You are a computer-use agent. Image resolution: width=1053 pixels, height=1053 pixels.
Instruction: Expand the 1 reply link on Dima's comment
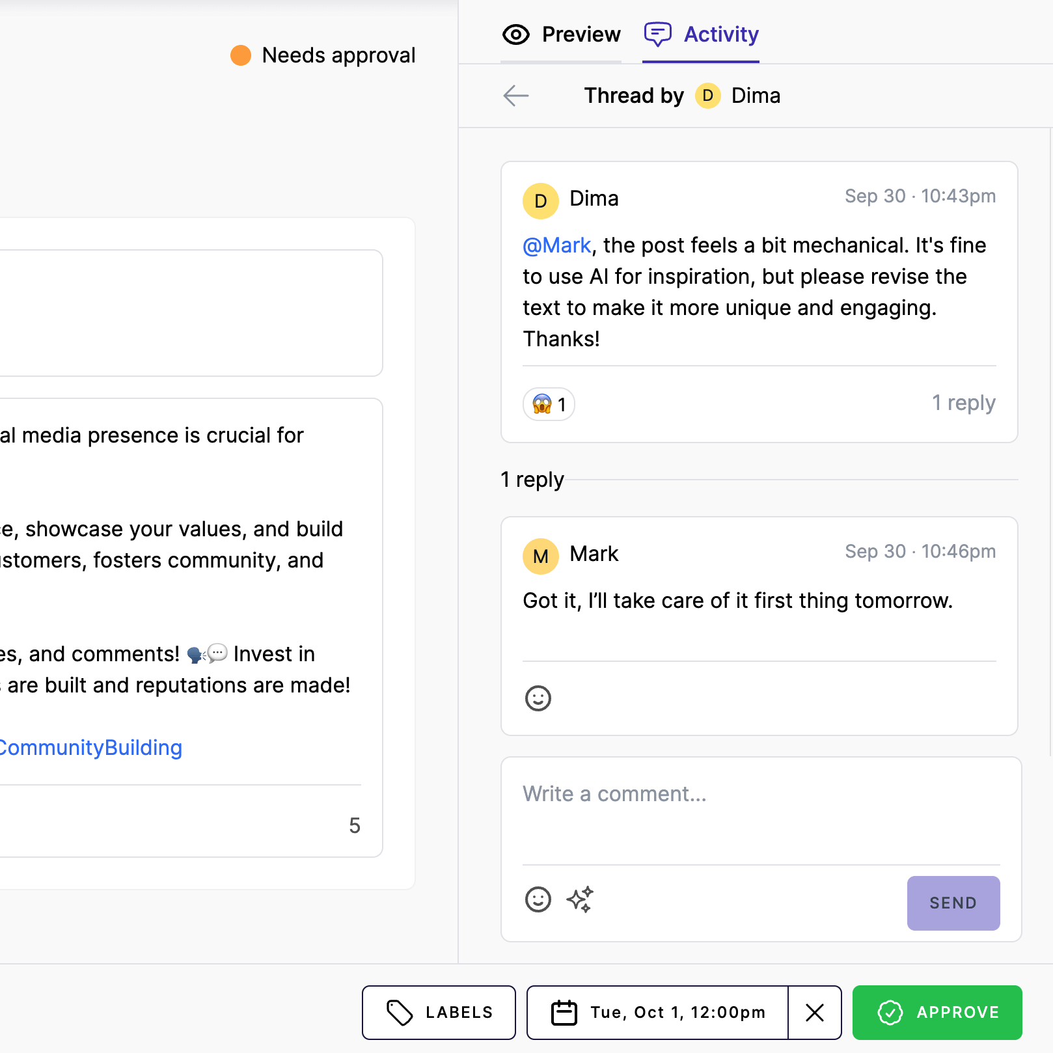[963, 403]
